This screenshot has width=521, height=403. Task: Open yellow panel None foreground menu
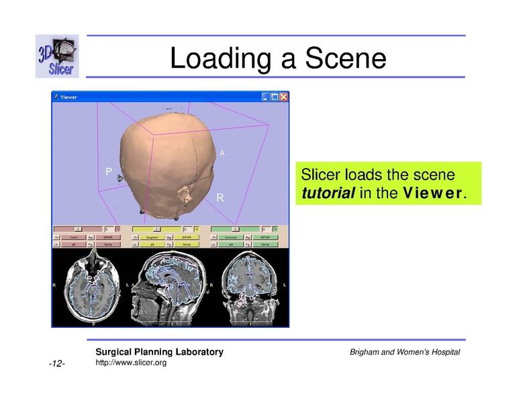(x=187, y=244)
